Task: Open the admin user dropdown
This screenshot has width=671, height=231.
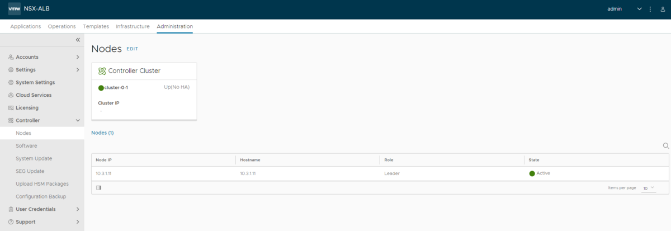Action: [625, 9]
